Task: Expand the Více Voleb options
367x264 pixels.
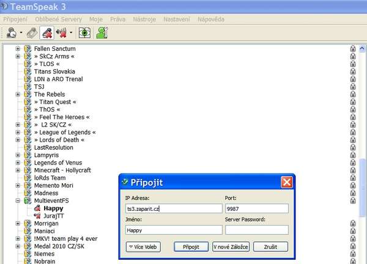Action: pos(143,247)
